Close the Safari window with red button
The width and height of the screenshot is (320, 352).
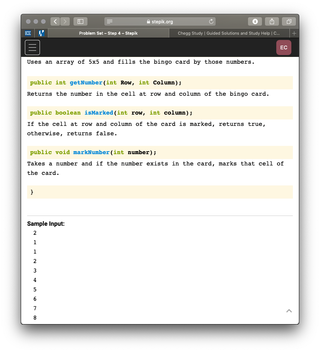tap(28, 21)
